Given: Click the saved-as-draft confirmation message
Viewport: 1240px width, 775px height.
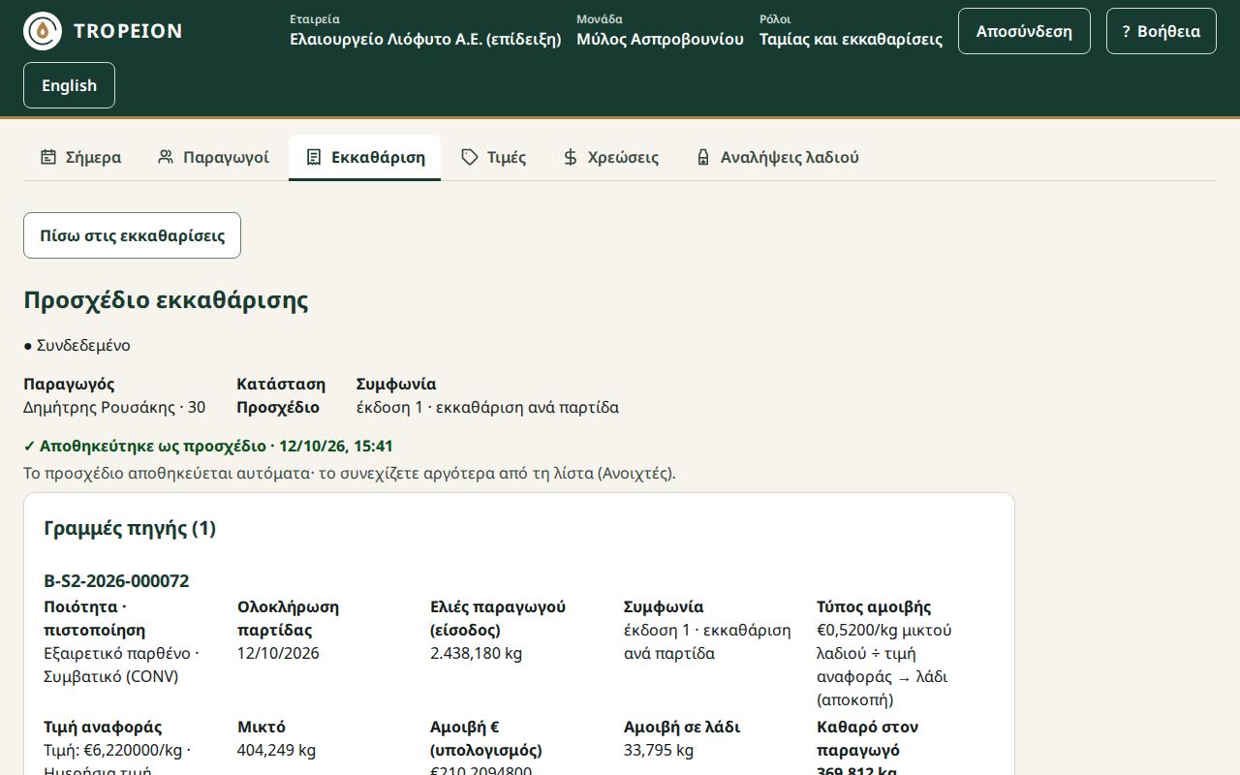Looking at the screenshot, I should [208, 447].
